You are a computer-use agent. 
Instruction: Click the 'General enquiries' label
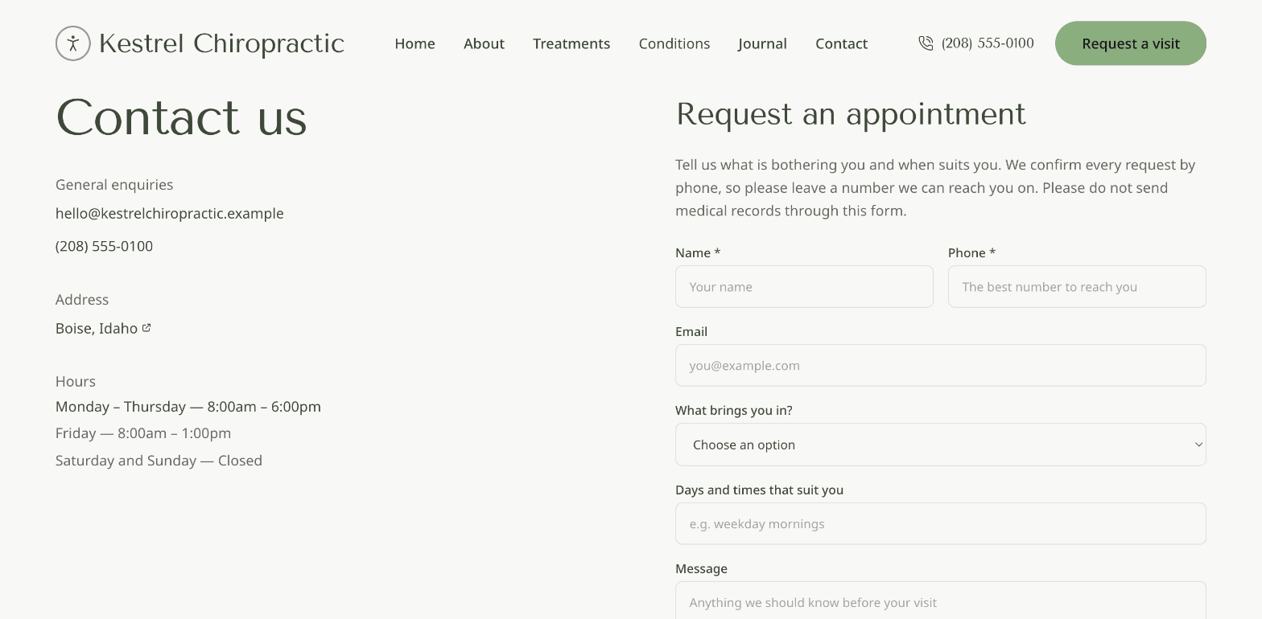(114, 185)
